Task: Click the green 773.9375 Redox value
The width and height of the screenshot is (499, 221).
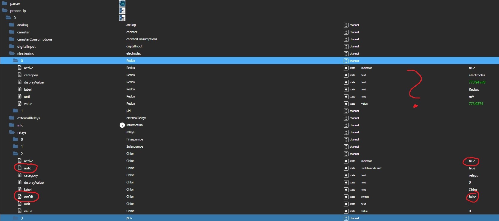Action: (476, 104)
